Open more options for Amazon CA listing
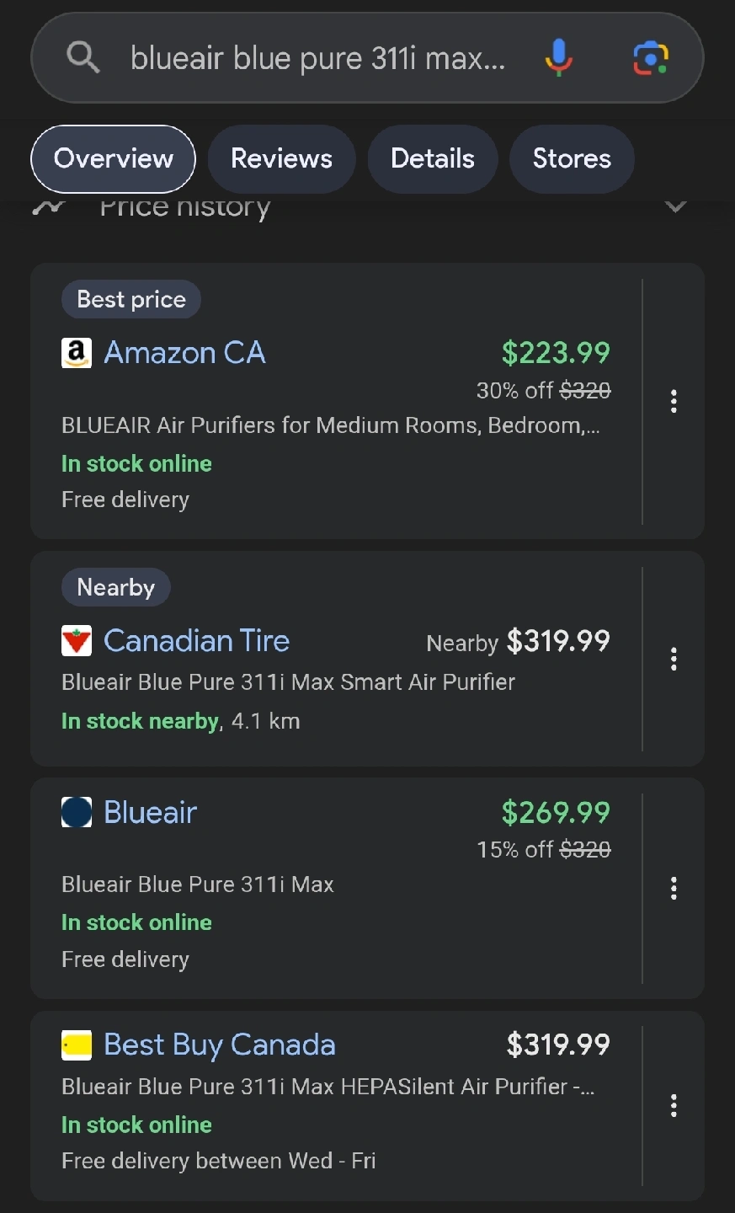 click(674, 401)
